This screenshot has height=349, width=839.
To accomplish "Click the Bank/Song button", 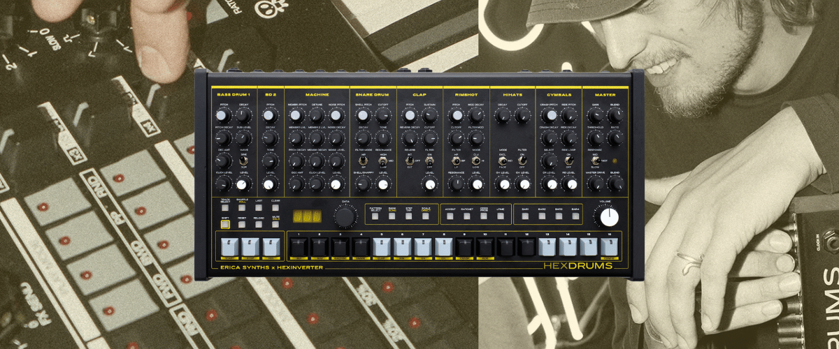I will 392,216.
